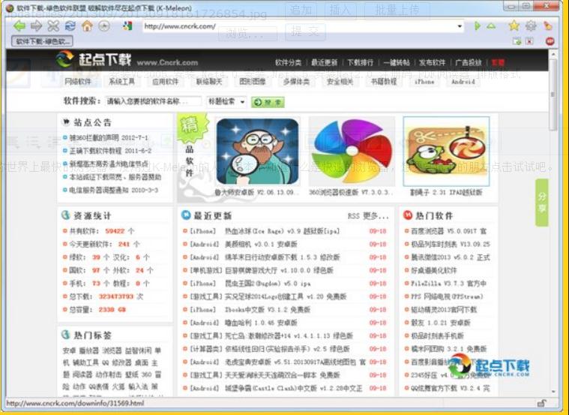Select the 软件下载-绿色软 browser tab
The height and width of the screenshot is (415, 569).
(42, 41)
